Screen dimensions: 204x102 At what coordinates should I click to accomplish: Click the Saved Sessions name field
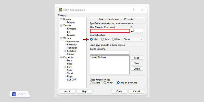pyautogui.click(x=110, y=53)
